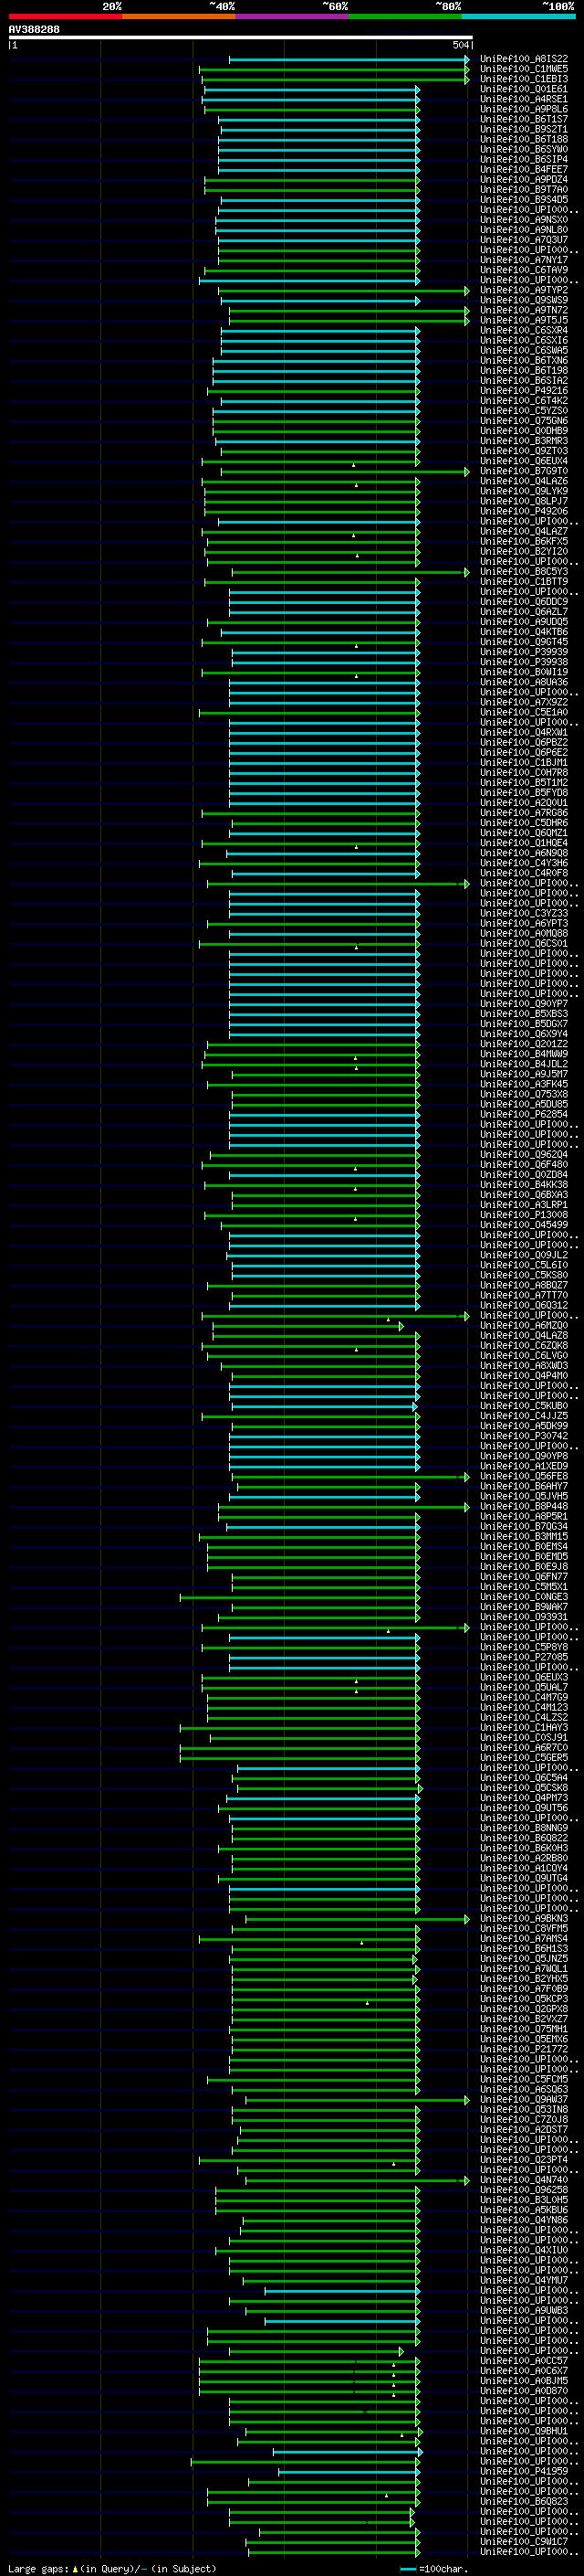Open hit UniRef100_C1EBI3

coord(524,79)
